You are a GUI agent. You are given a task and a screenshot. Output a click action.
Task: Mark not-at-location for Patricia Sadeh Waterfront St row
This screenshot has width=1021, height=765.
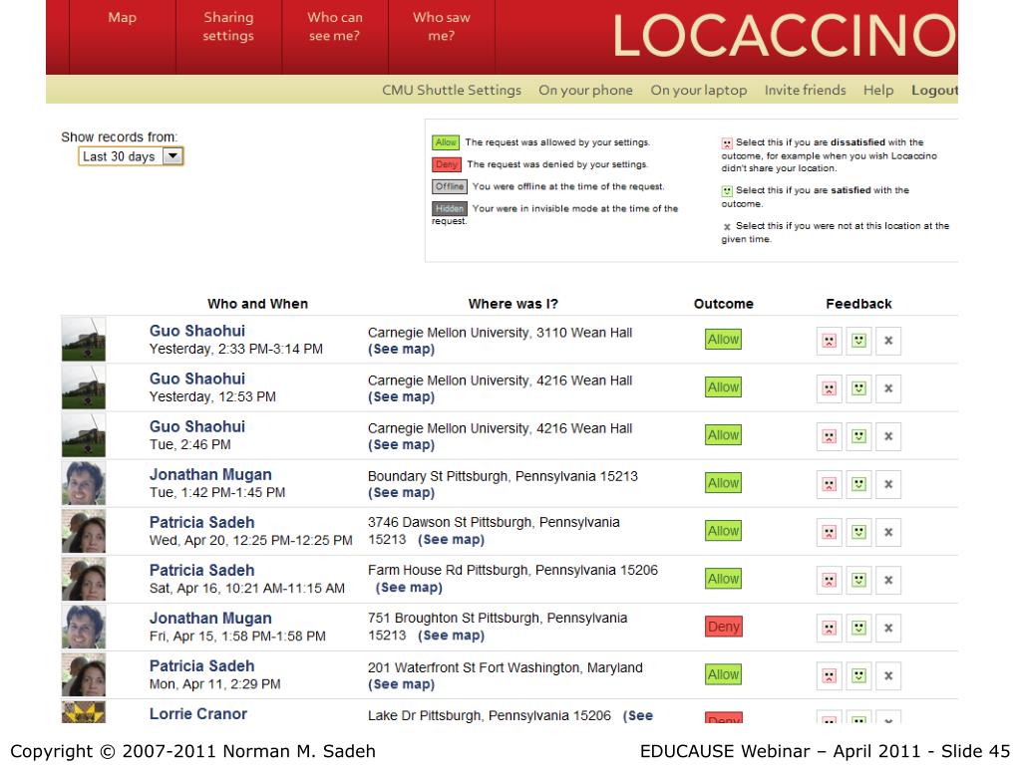tap(888, 676)
